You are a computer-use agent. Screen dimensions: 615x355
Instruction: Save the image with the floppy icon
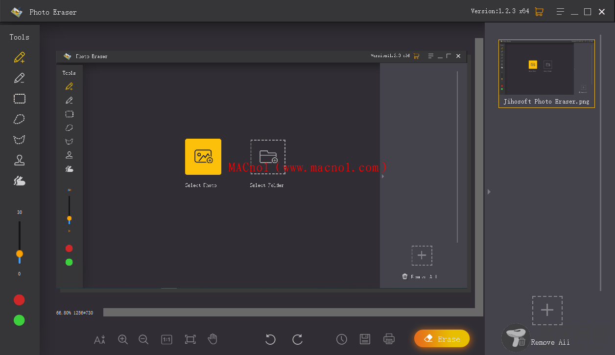pyautogui.click(x=365, y=339)
